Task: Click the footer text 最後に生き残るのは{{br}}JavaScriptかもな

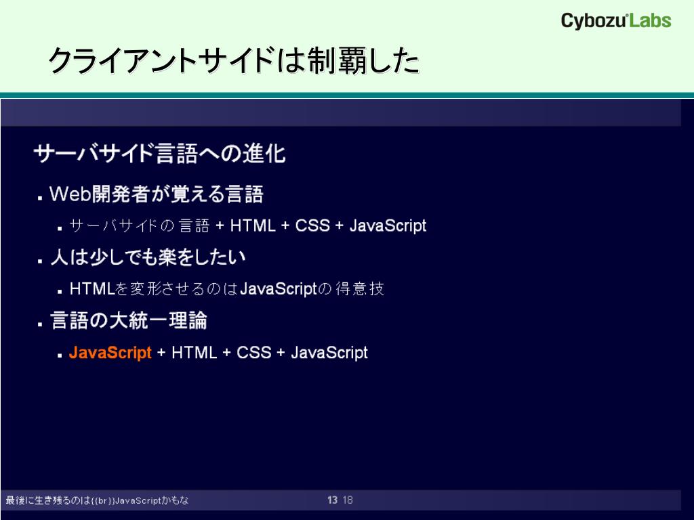Action: tap(97, 500)
